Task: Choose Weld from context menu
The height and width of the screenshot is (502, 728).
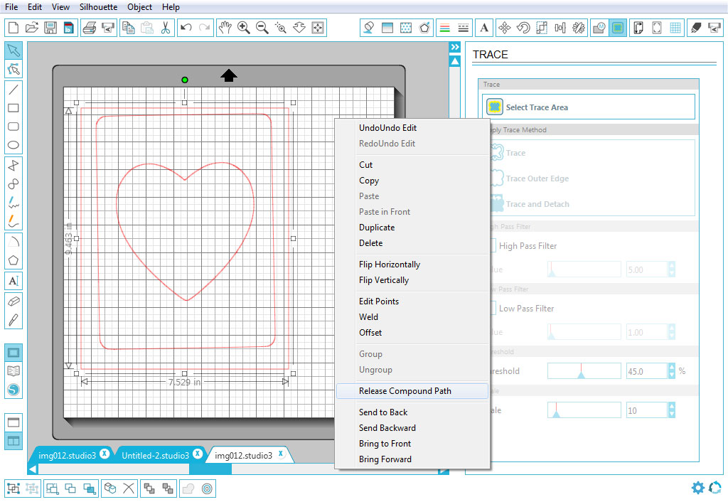Action: pos(412,316)
